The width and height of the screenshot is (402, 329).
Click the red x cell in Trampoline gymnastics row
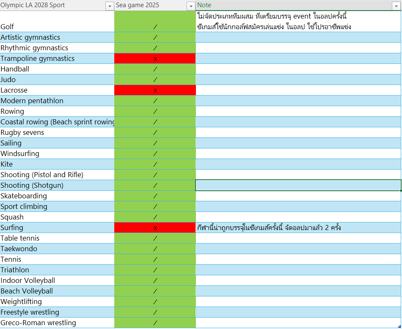(x=155, y=58)
